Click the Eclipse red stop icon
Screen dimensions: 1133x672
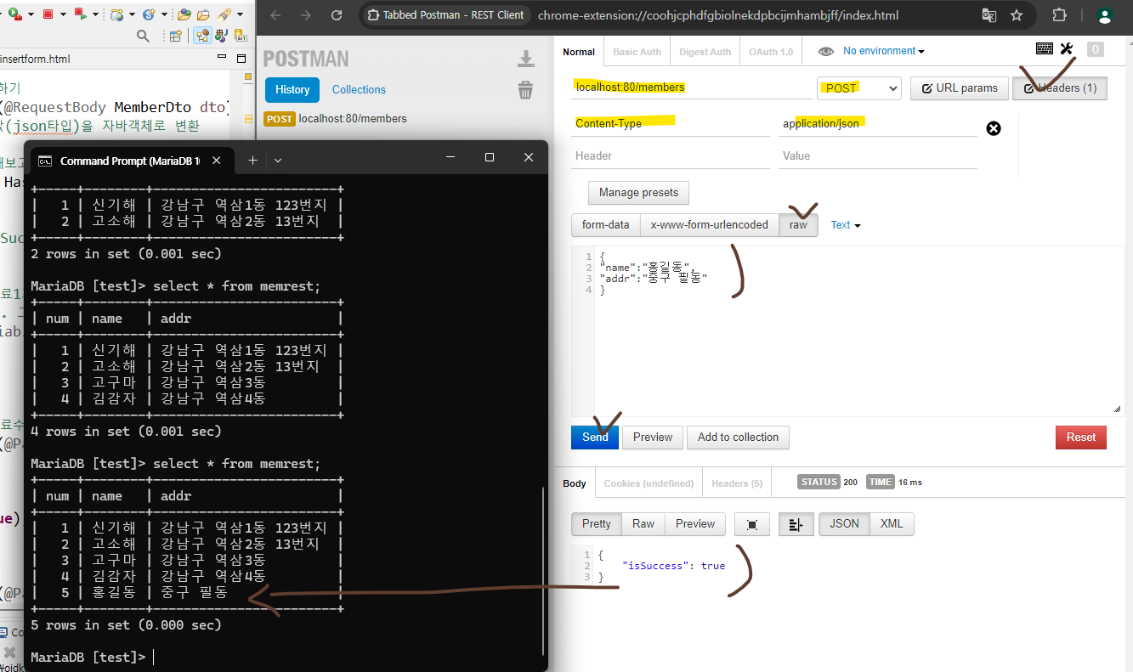(x=48, y=14)
